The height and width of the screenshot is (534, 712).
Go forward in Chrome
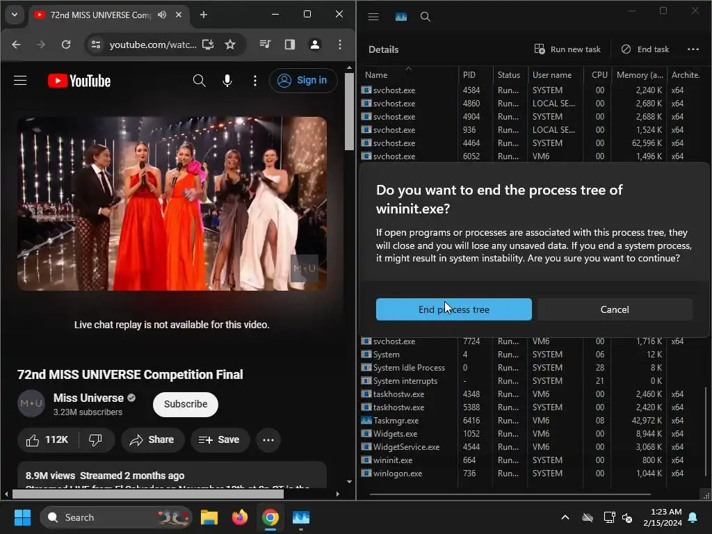(x=41, y=44)
